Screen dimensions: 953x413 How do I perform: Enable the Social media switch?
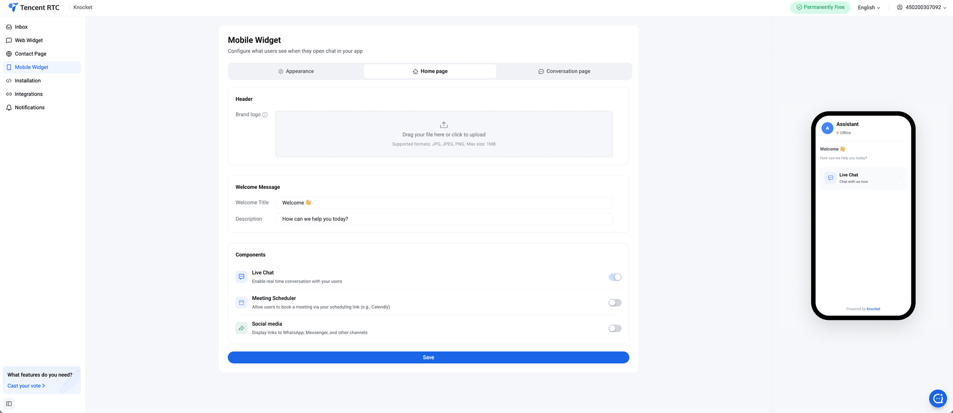tap(615, 328)
